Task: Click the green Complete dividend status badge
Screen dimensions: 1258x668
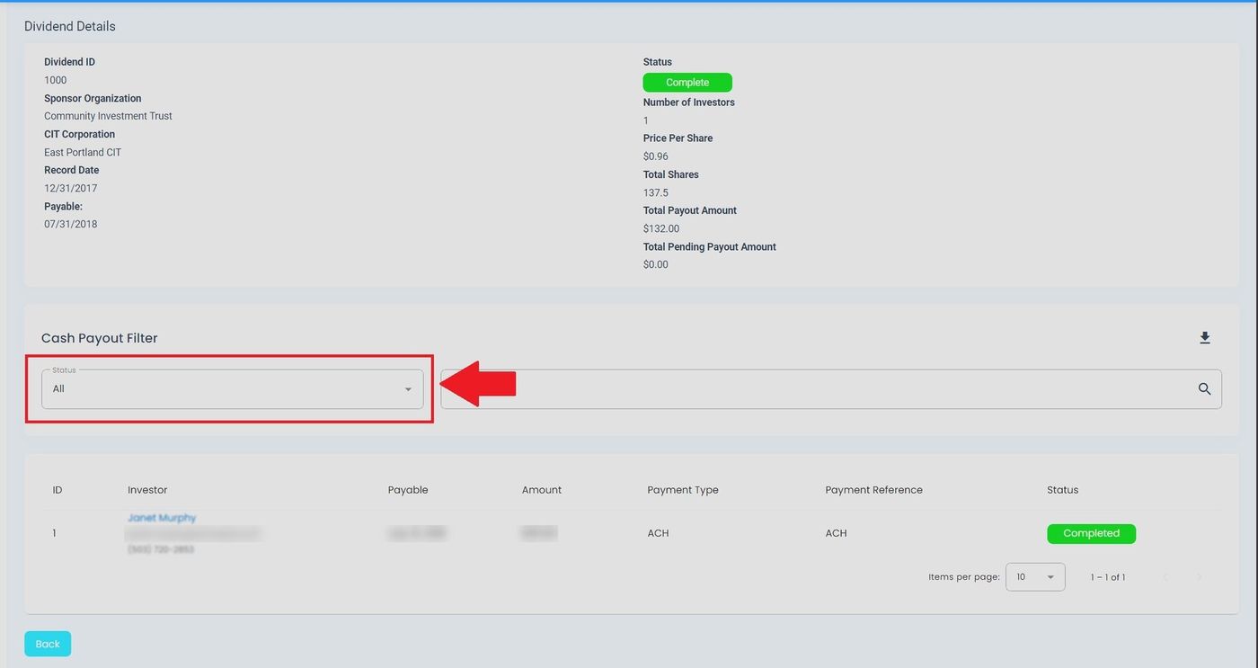Action: click(687, 83)
